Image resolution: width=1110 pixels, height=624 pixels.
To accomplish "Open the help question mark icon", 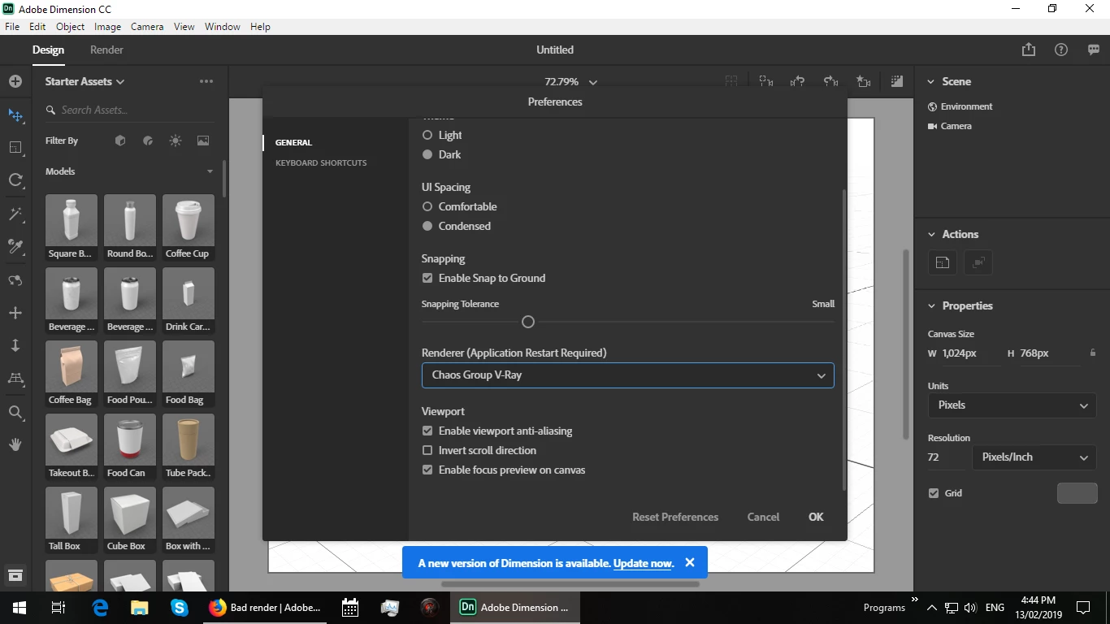I will 1061,50.
